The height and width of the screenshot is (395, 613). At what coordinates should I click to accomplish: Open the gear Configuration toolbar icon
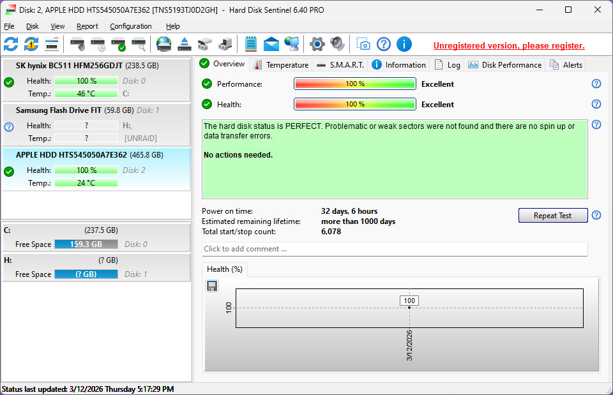click(317, 44)
